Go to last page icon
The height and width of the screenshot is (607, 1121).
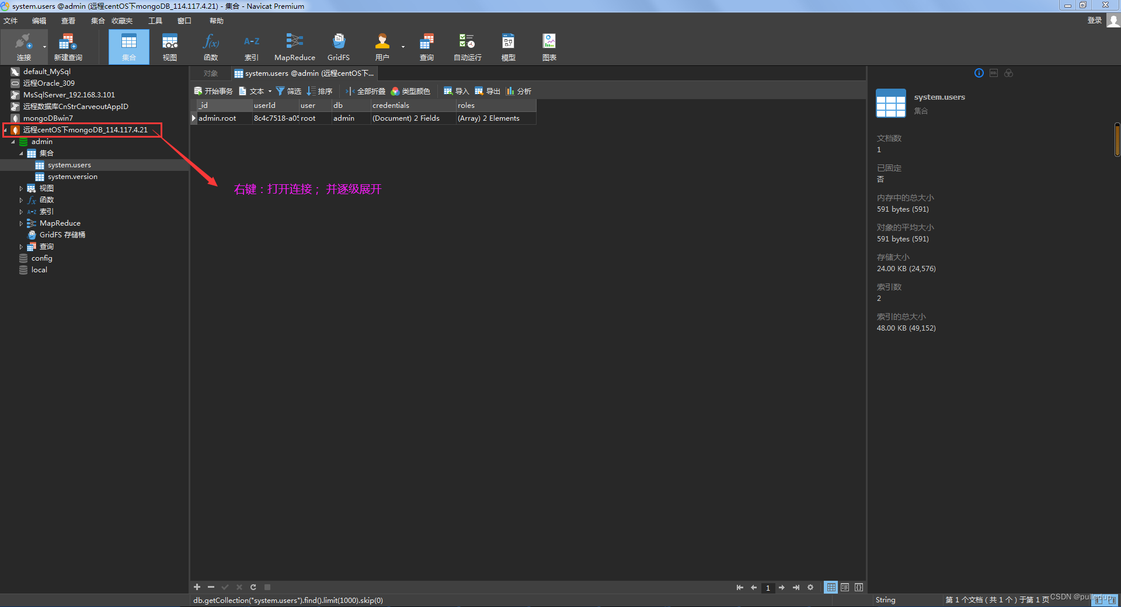796,587
